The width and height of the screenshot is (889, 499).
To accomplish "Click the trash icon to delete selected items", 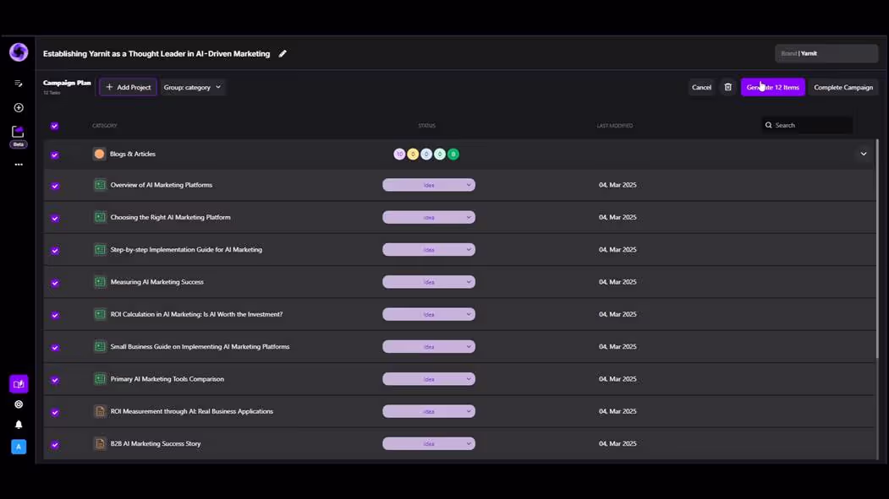I will coord(728,87).
